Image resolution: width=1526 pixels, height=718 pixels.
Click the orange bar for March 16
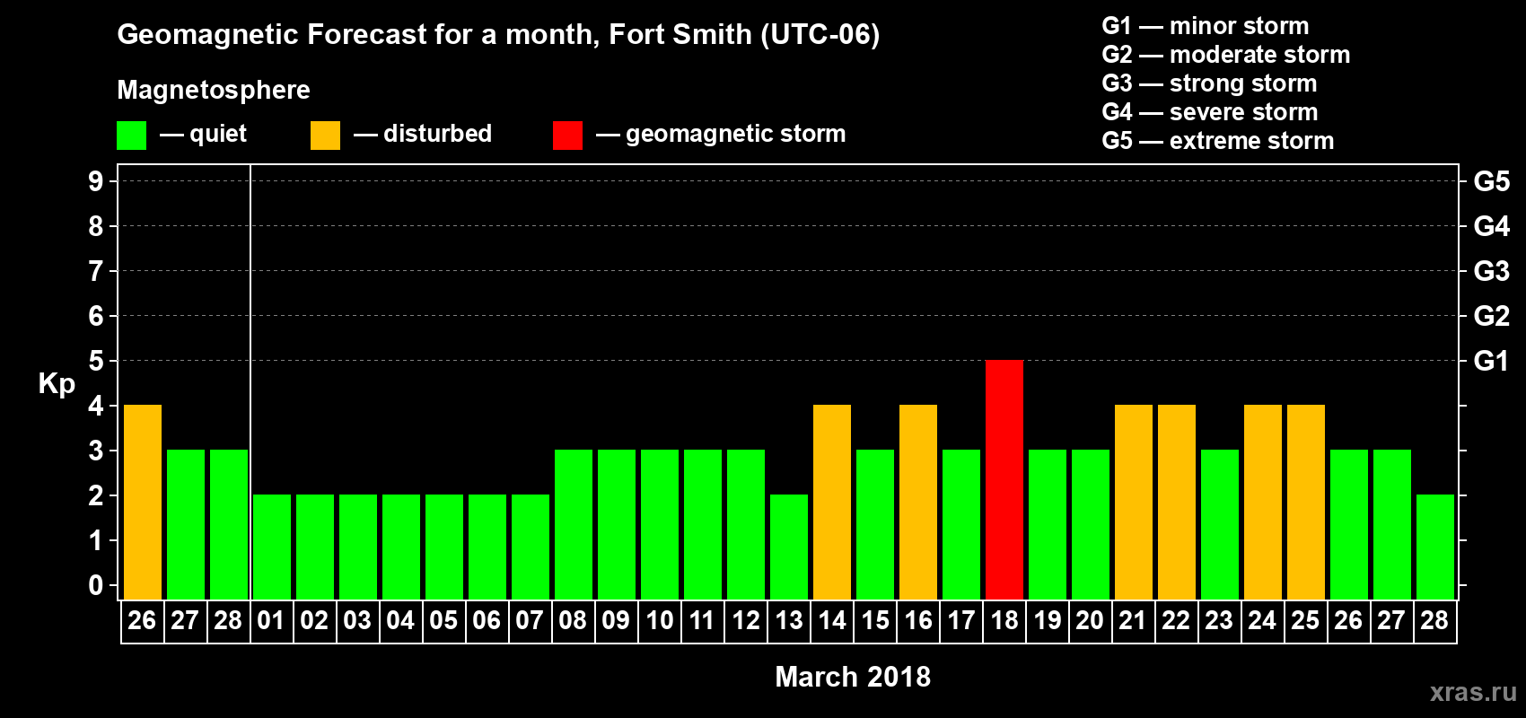918,502
